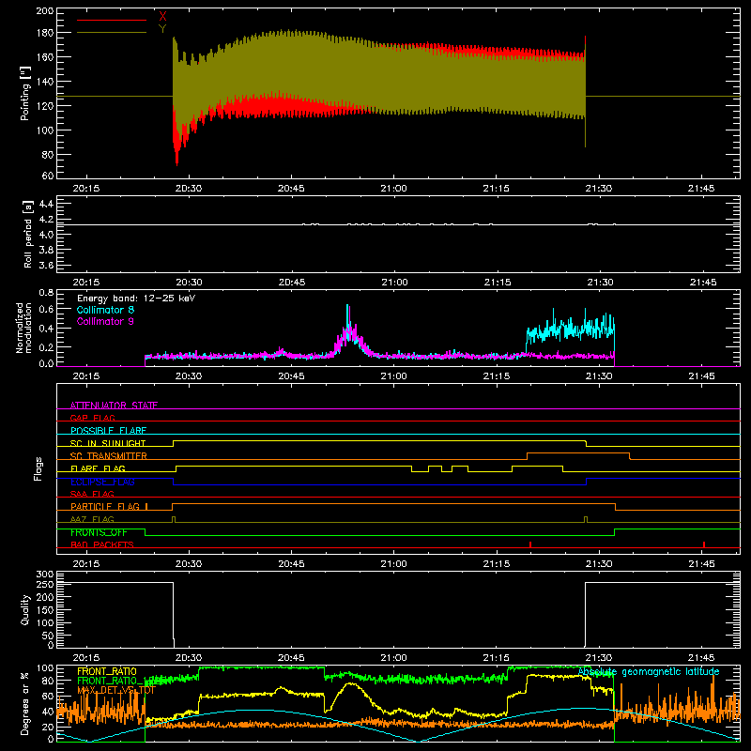The width and height of the screenshot is (751, 751).
Task: Click the green FRONTS_OFF label
Action: [x=99, y=532]
